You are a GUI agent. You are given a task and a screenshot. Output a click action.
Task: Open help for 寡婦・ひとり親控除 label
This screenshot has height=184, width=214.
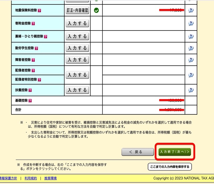(45, 36)
